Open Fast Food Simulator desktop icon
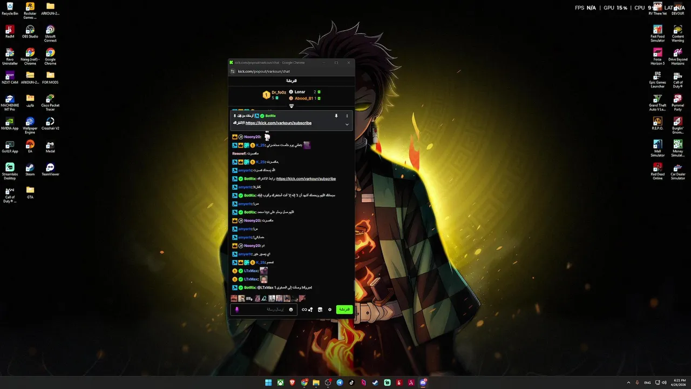 pos(658,33)
